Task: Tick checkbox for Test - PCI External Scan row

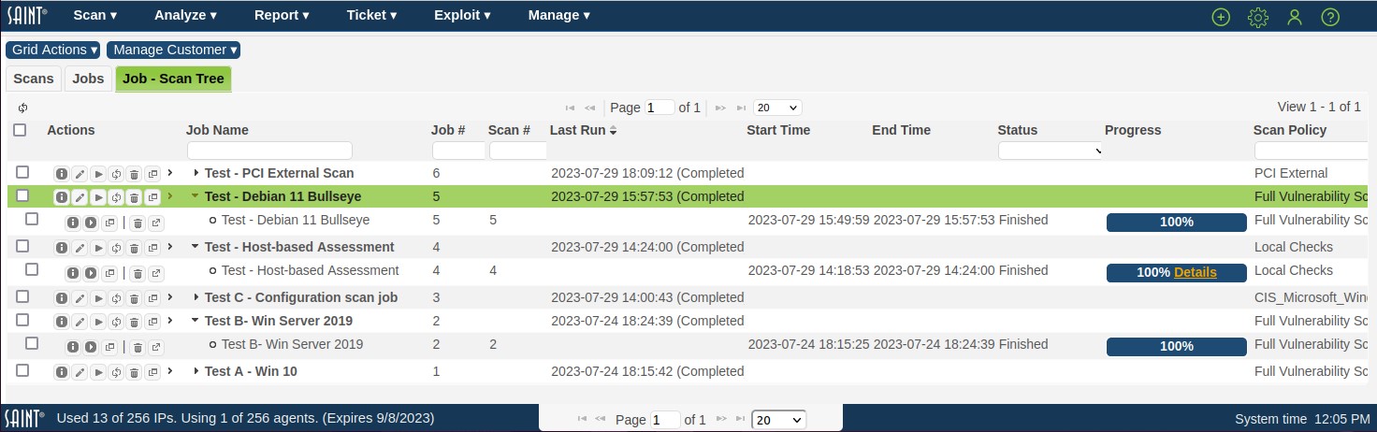Action: coord(22,172)
